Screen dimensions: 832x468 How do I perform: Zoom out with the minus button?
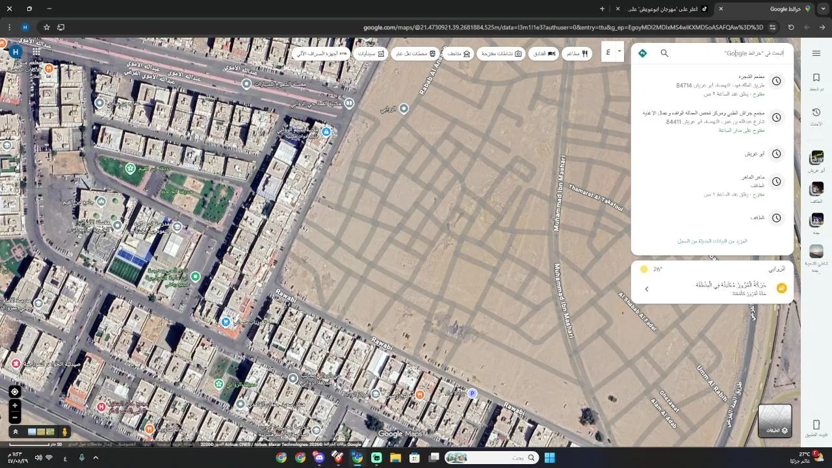(14, 417)
